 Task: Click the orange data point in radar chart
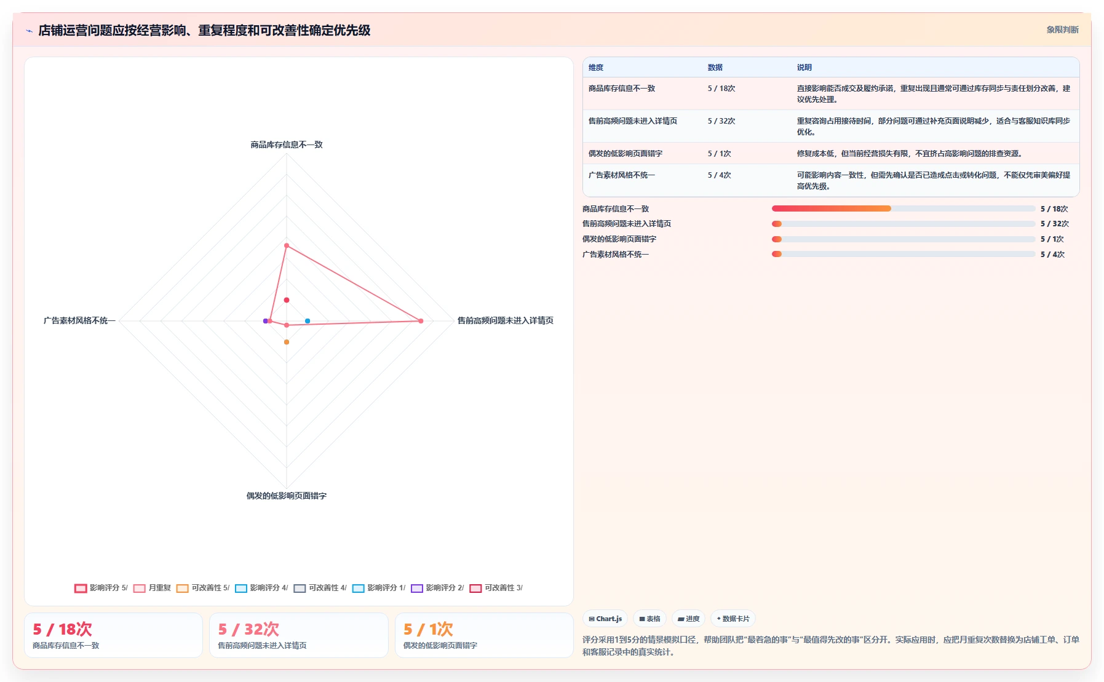point(287,342)
